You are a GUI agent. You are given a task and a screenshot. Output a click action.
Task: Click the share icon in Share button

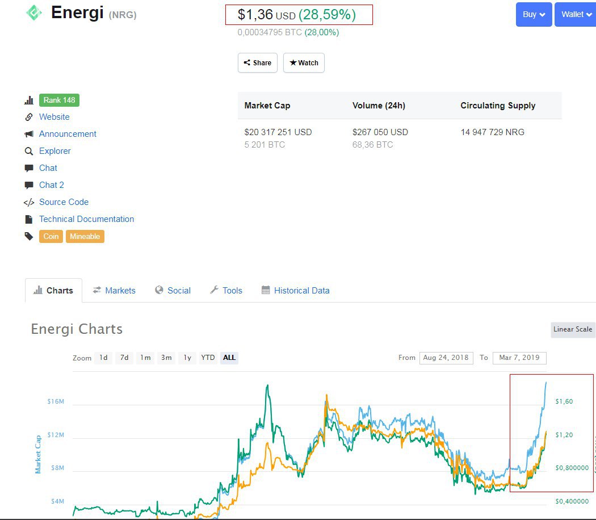[x=247, y=62]
